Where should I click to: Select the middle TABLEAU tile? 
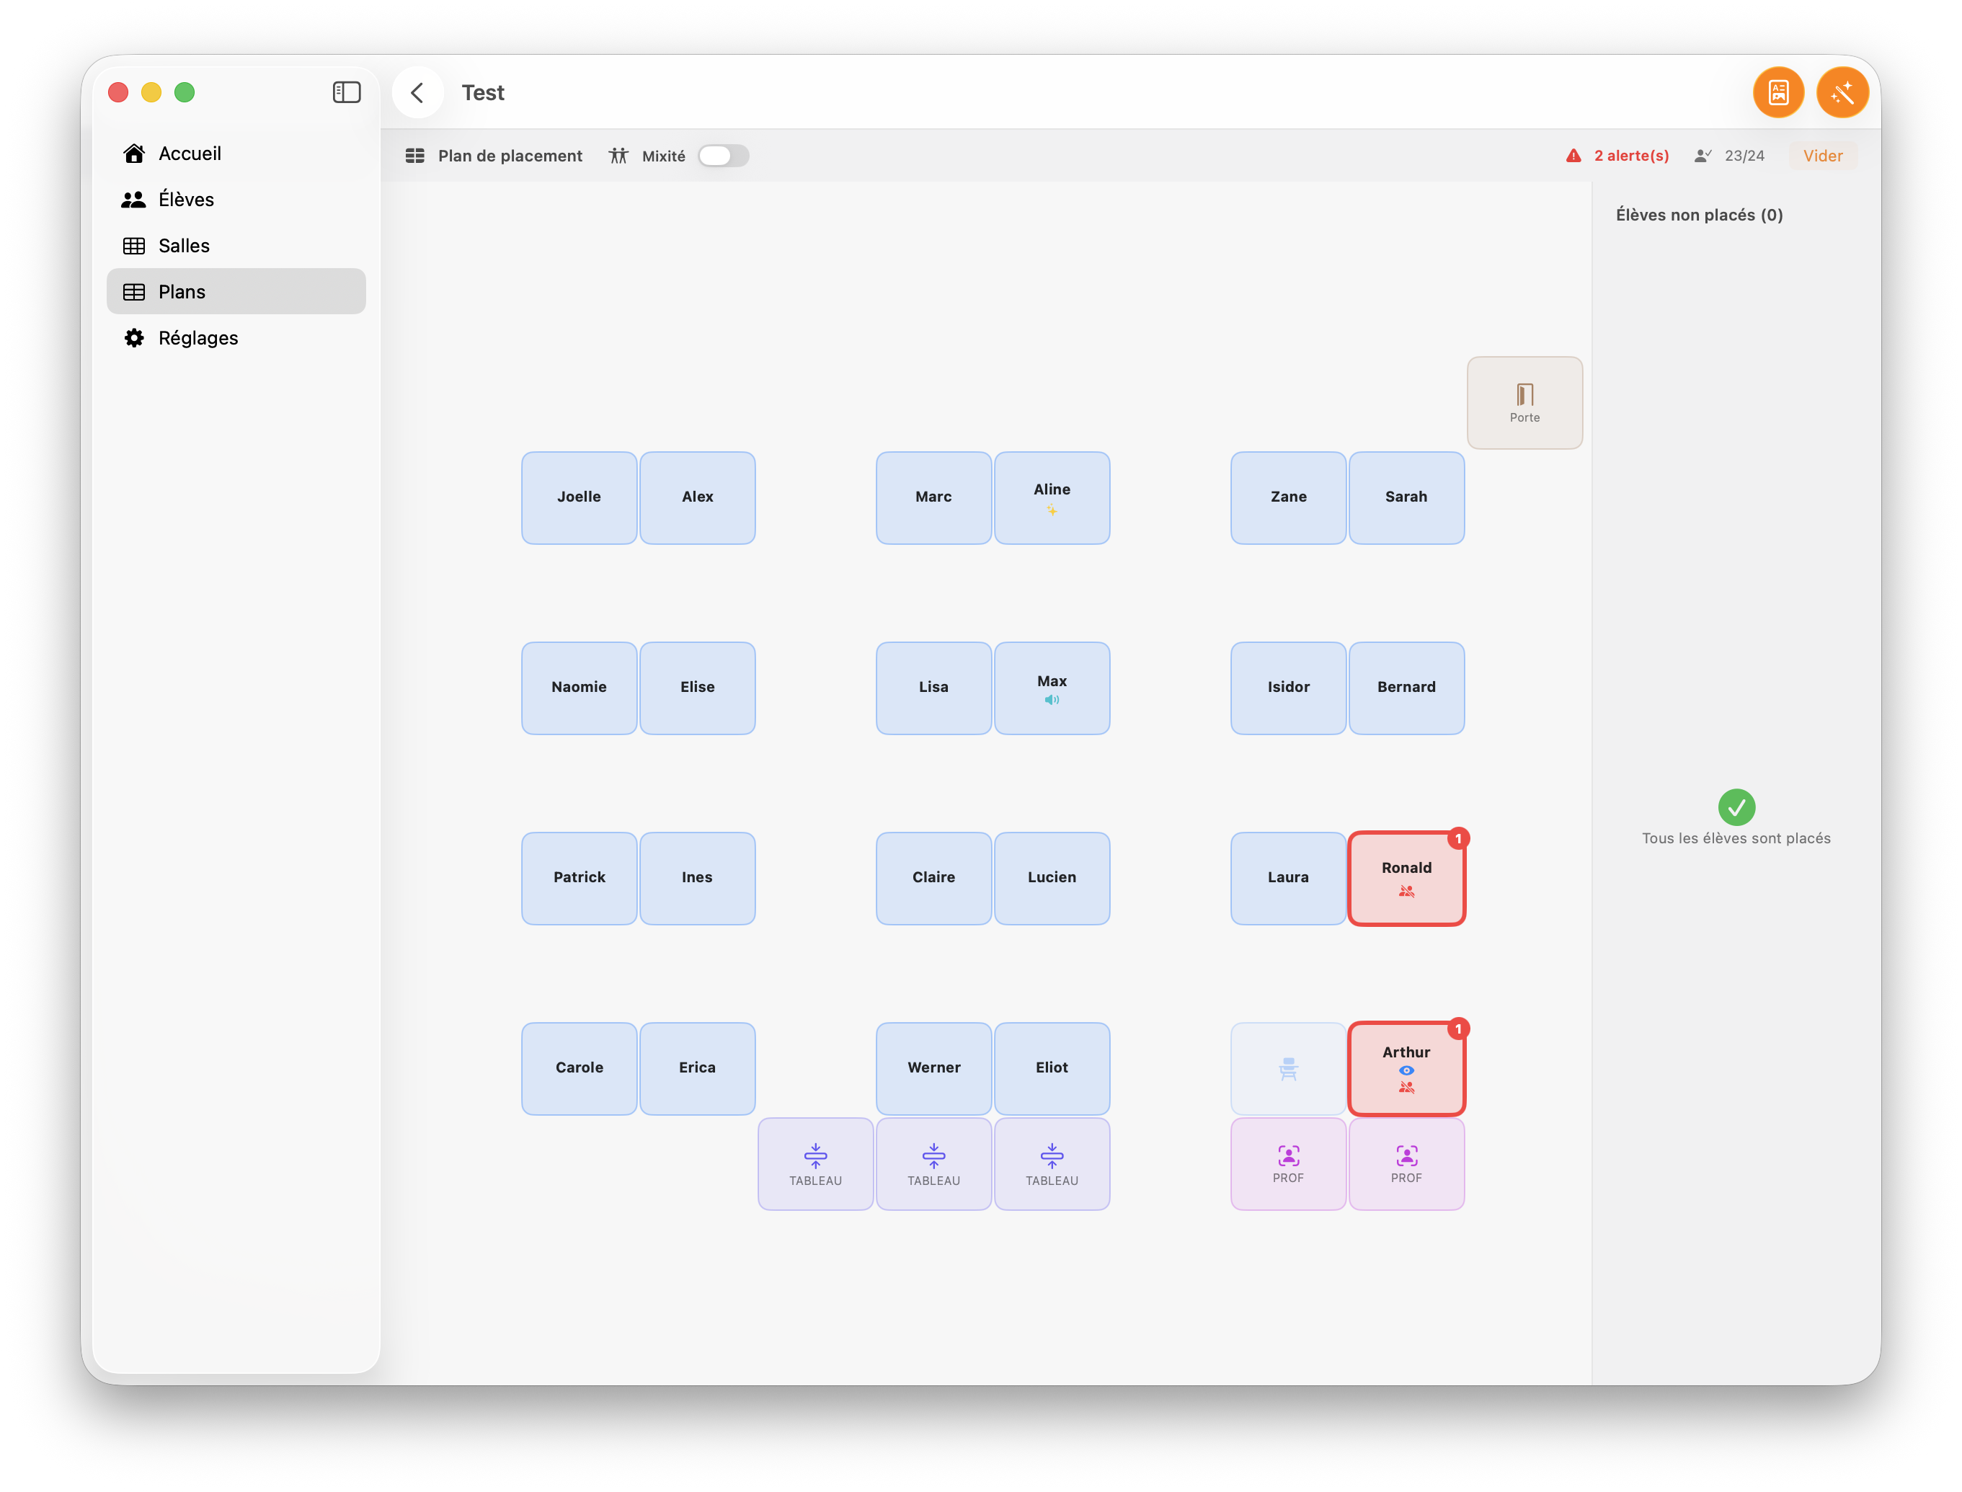(933, 1163)
